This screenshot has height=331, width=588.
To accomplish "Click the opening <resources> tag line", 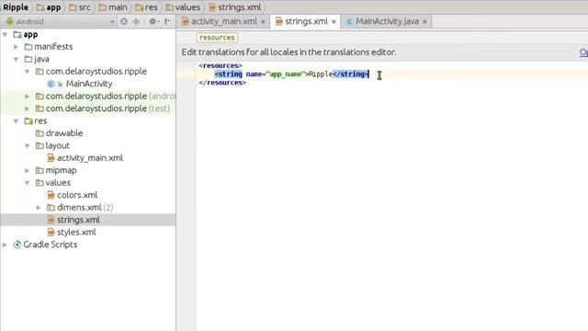I will tap(220, 65).
